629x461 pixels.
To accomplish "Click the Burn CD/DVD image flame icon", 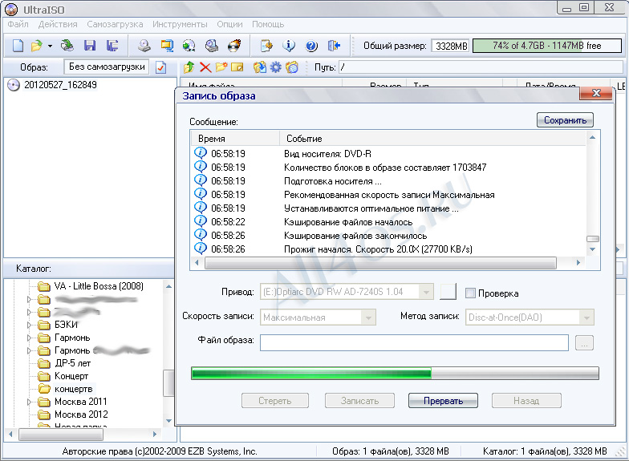I will click(234, 46).
